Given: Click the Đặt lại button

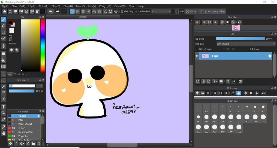Looking at the screenshot, I should point(191,11).
